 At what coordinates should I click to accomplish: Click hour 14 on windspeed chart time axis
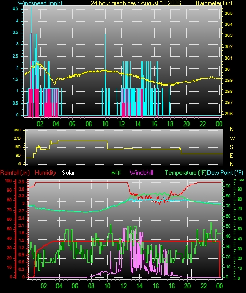coord(138,124)
